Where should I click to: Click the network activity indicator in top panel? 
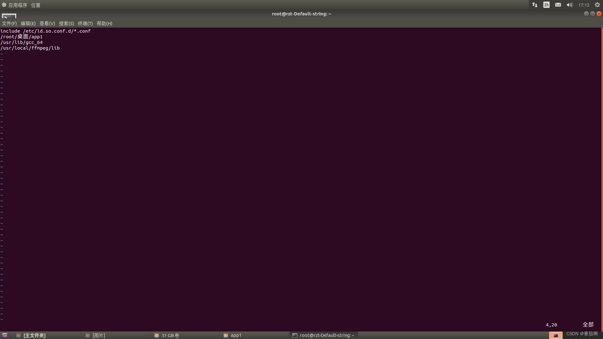534,5
